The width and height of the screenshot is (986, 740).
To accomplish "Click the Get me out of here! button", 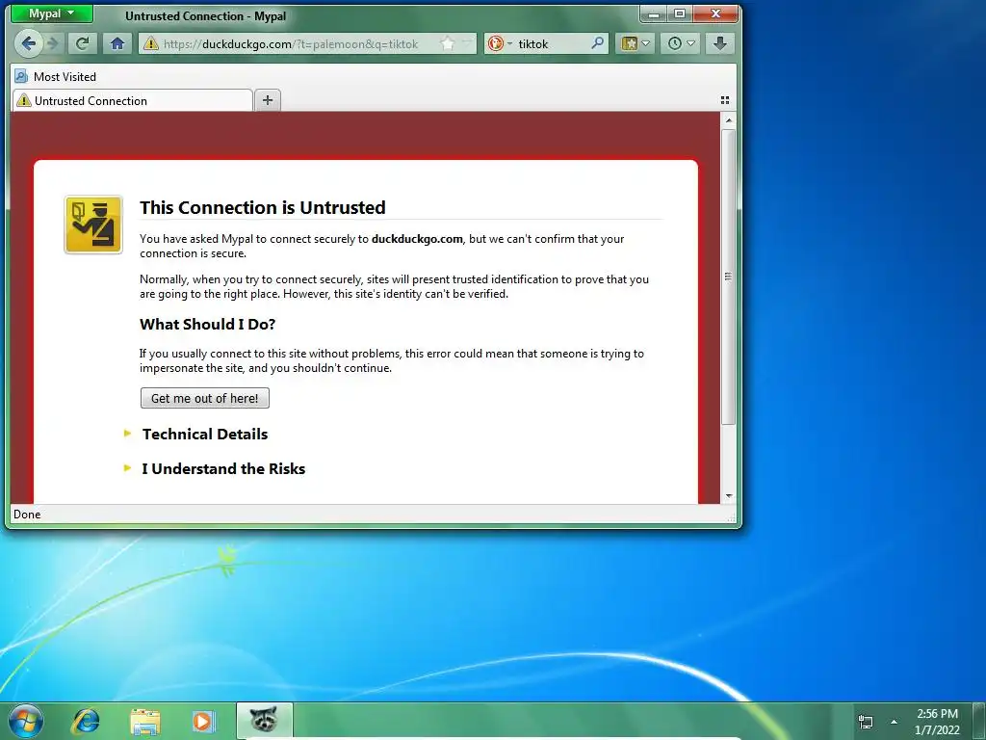I will point(204,398).
